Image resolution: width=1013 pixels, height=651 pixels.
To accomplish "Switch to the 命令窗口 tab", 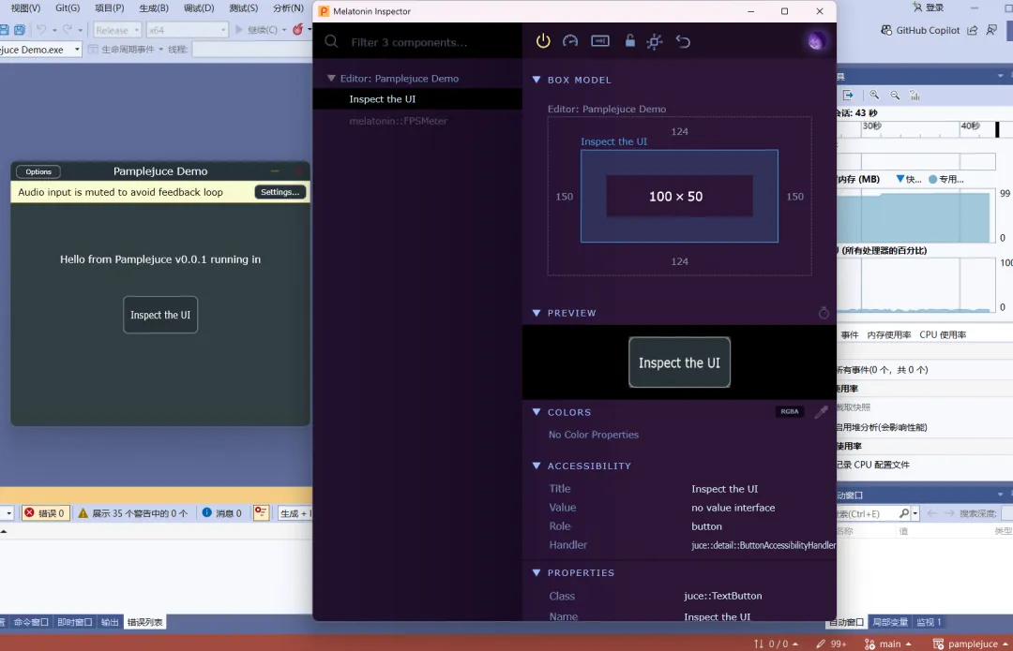I will tap(31, 622).
